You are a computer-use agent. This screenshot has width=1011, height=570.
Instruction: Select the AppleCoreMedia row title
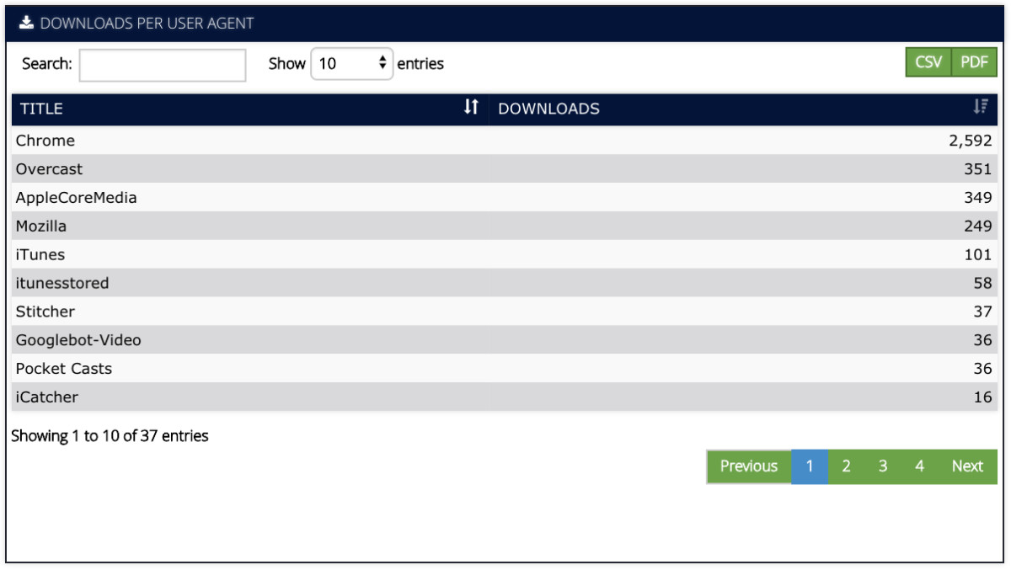click(x=77, y=198)
